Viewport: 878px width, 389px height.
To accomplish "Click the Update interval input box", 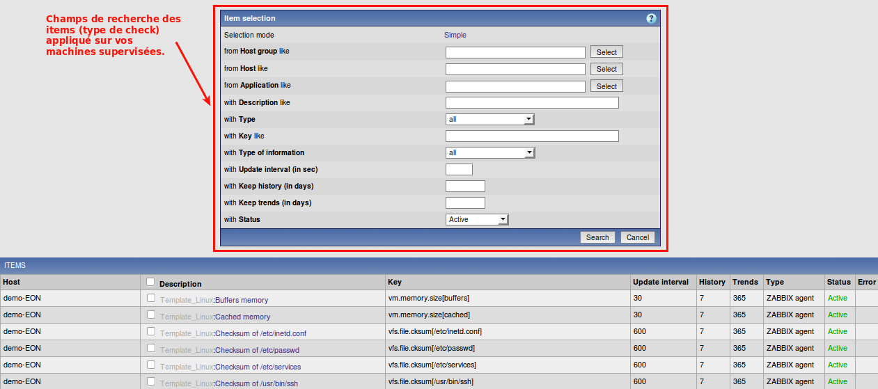I will pyautogui.click(x=459, y=169).
